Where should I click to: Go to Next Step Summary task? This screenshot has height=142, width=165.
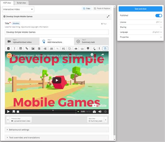pos(97,120)
